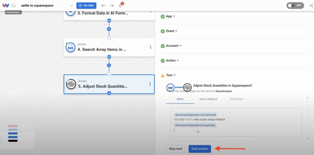Select step 5 Adjust Stock Quantities card
The width and height of the screenshot is (314, 155).
tap(109, 84)
